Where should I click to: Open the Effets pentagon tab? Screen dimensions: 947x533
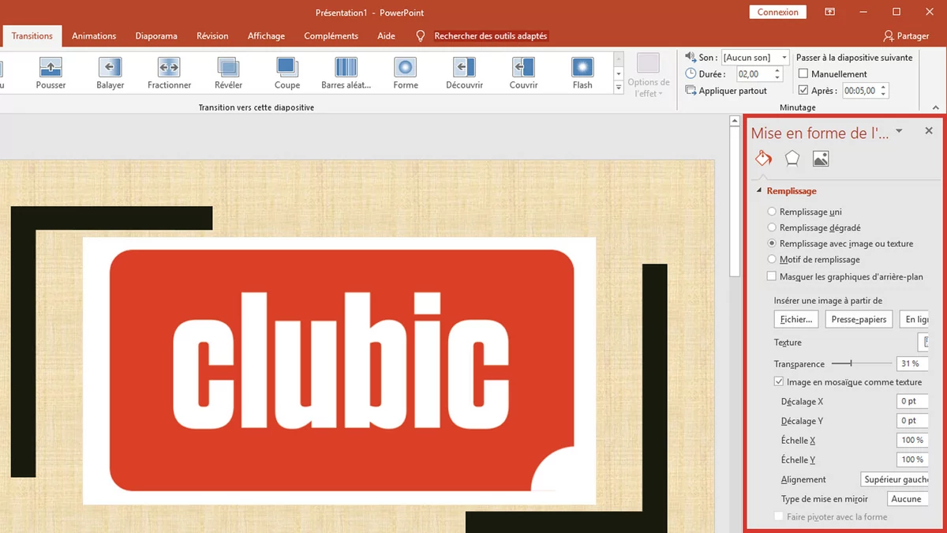click(792, 159)
